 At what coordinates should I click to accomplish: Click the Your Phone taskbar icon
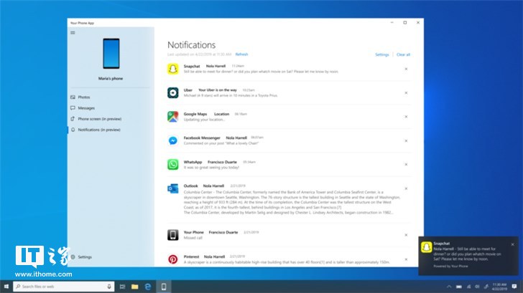[x=164, y=287]
